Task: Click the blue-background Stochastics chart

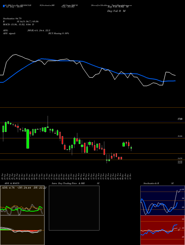Action: (162, 200)
